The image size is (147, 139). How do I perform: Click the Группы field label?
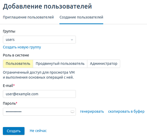pos(9,31)
